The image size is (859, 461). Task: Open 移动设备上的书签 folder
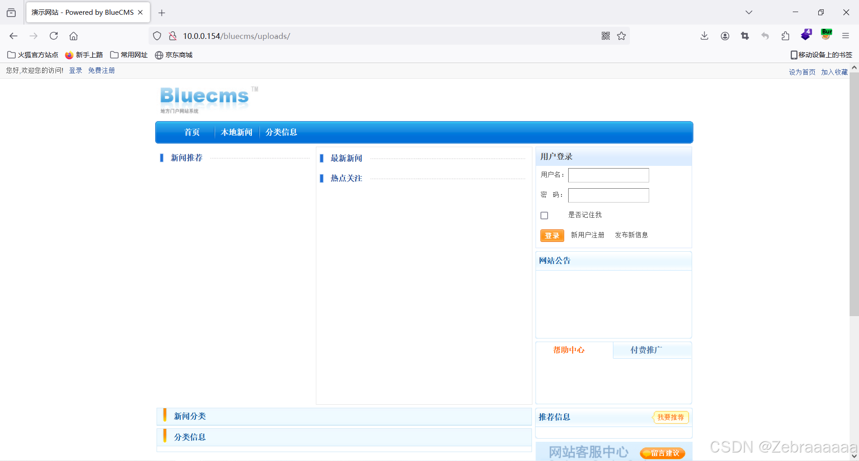(821, 55)
